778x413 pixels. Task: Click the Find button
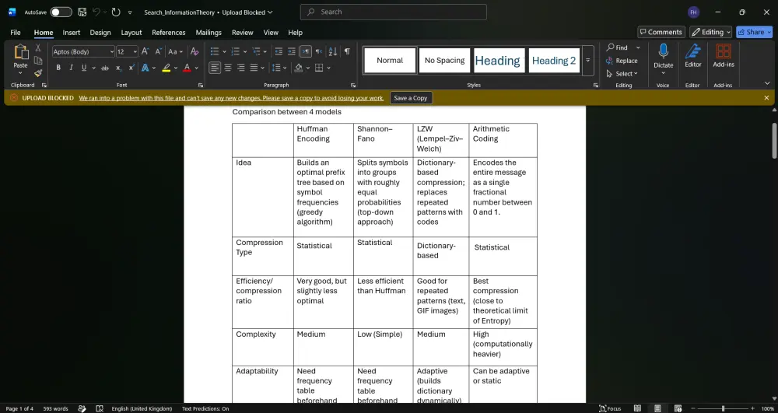pyautogui.click(x=617, y=47)
